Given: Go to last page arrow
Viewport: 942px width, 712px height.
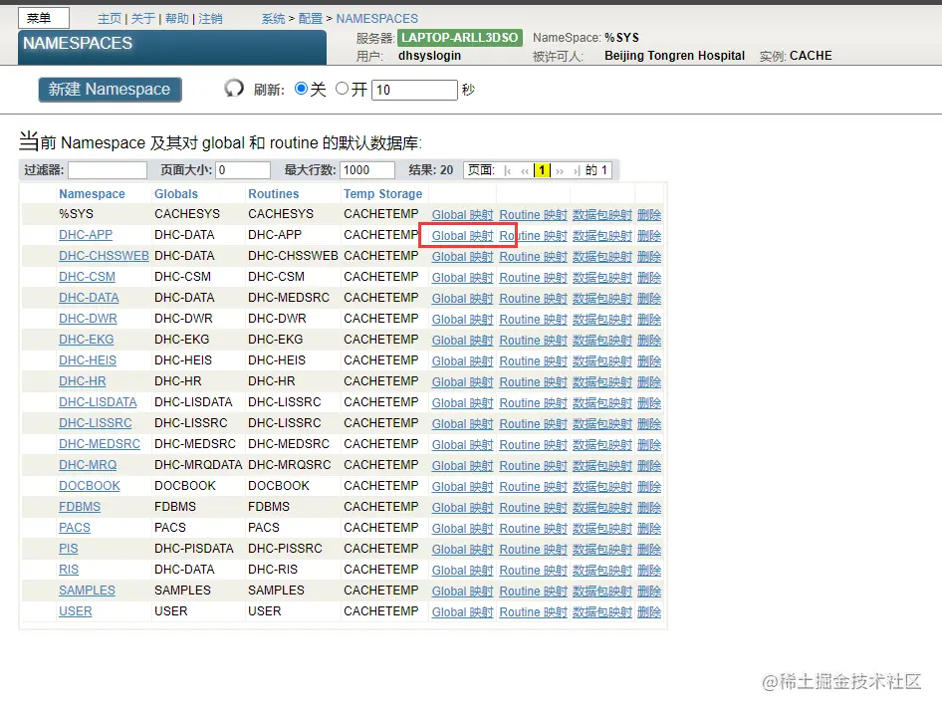Looking at the screenshot, I should (577, 170).
